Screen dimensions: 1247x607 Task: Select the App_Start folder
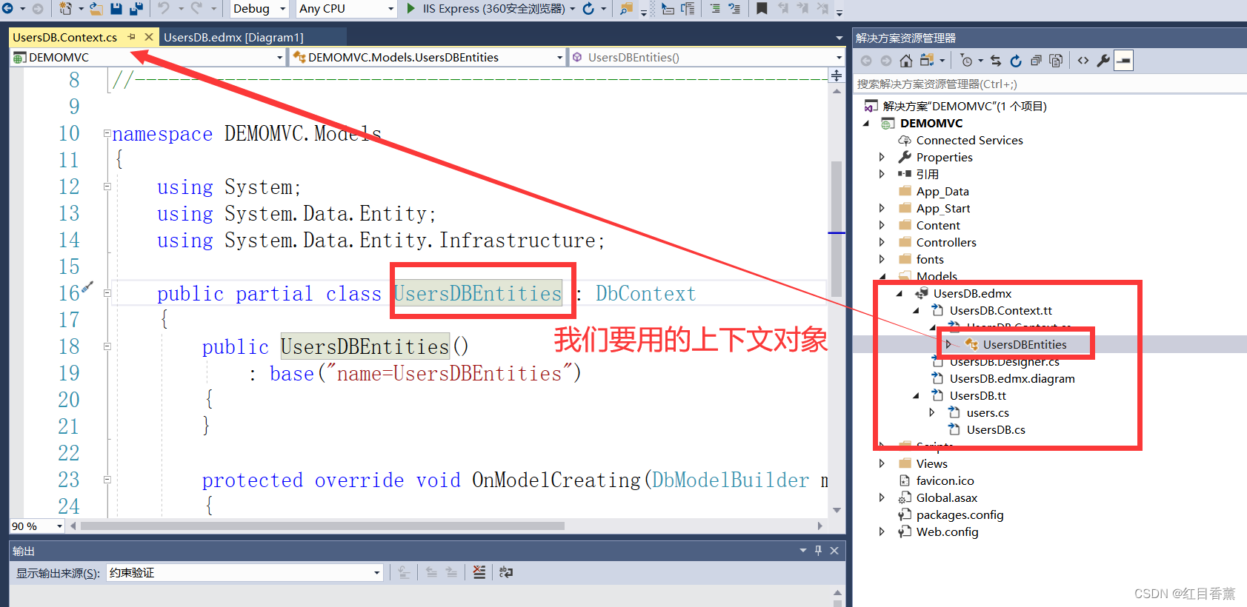tap(942, 208)
